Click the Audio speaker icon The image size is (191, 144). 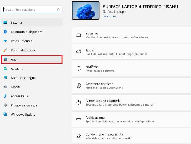pyautogui.click(x=78, y=52)
